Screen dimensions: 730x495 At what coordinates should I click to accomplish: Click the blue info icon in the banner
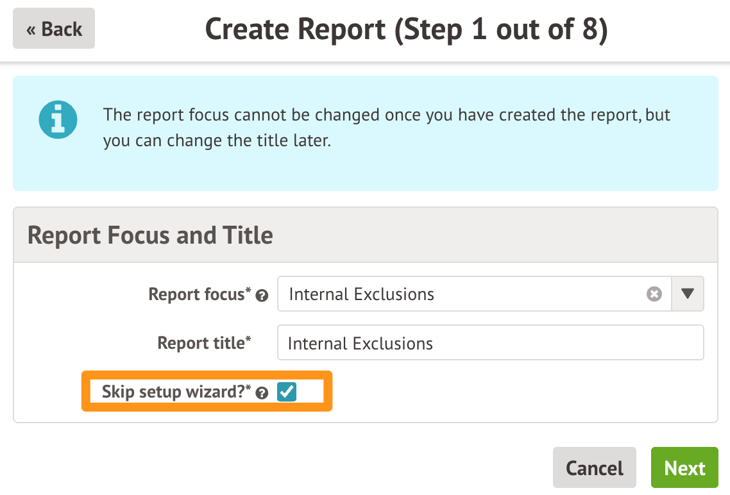tap(58, 119)
